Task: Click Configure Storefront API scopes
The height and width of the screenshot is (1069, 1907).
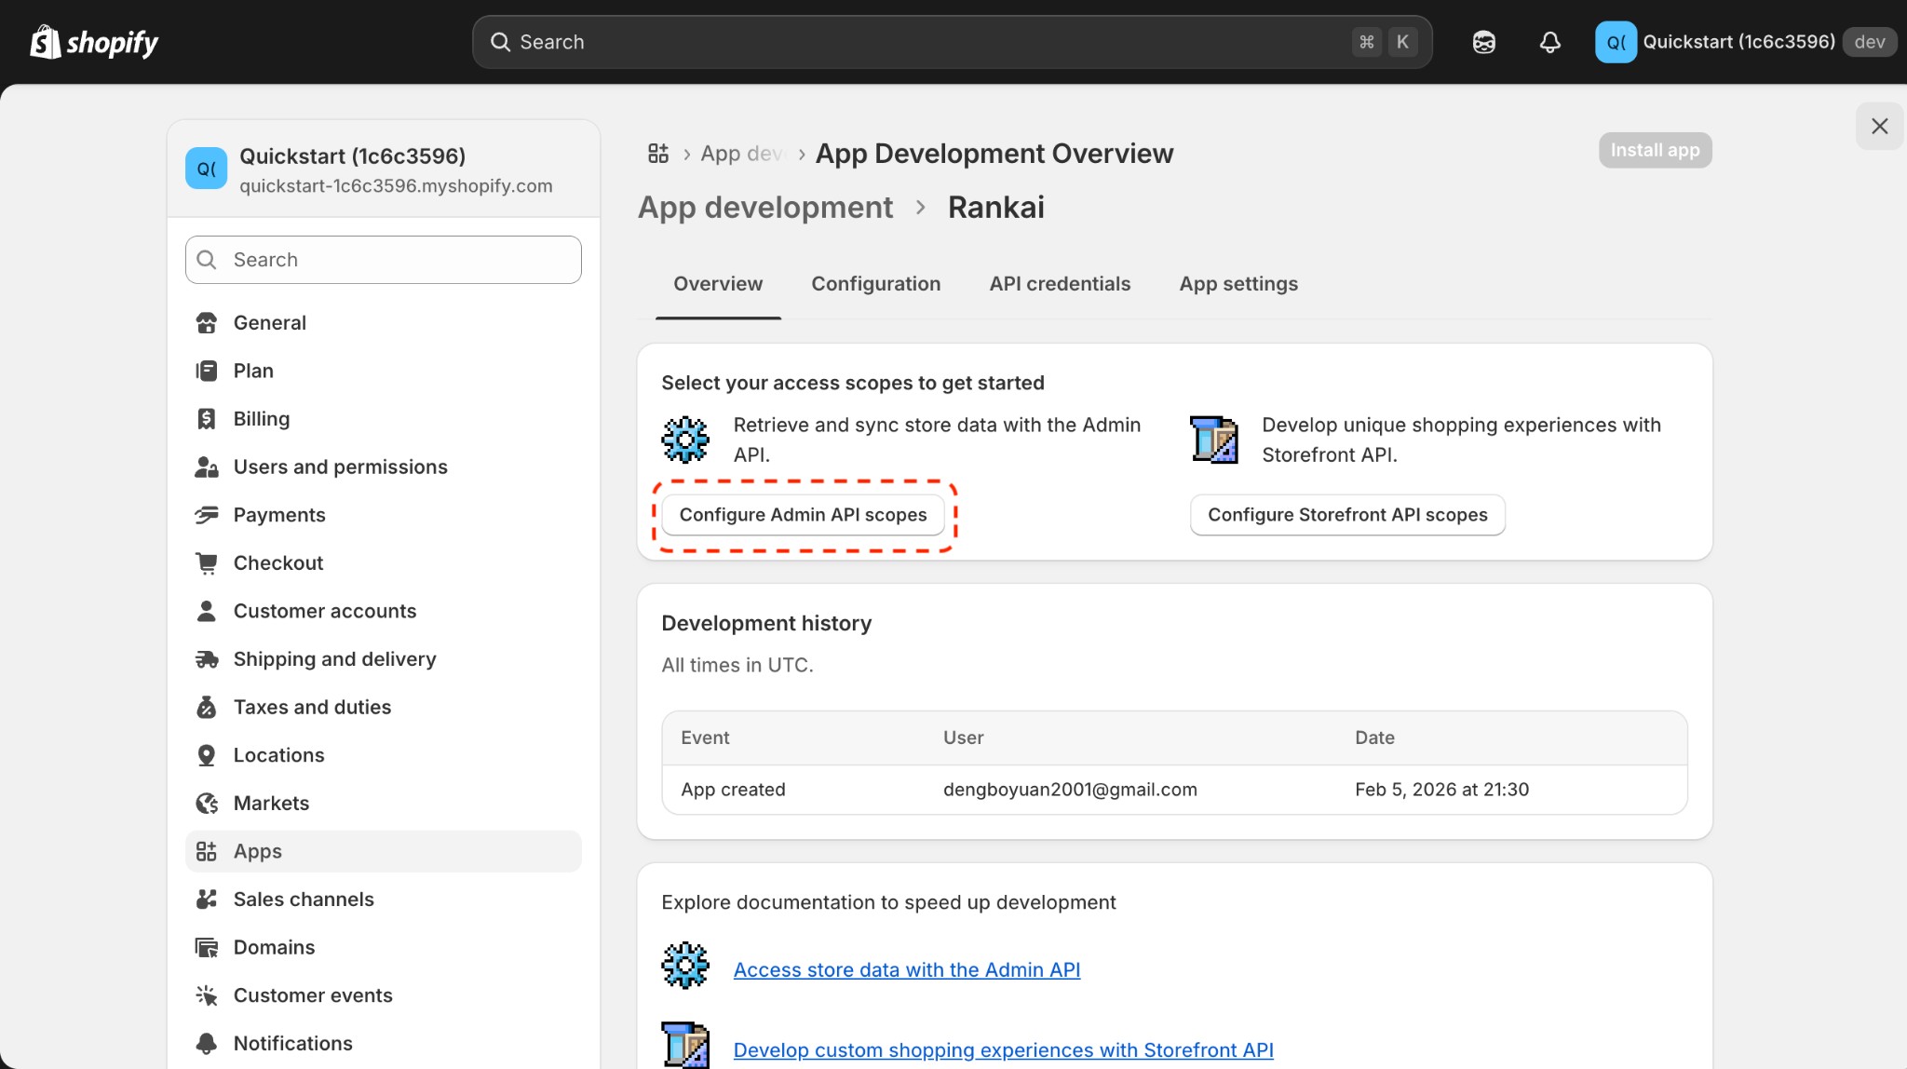Action: [x=1346, y=514]
